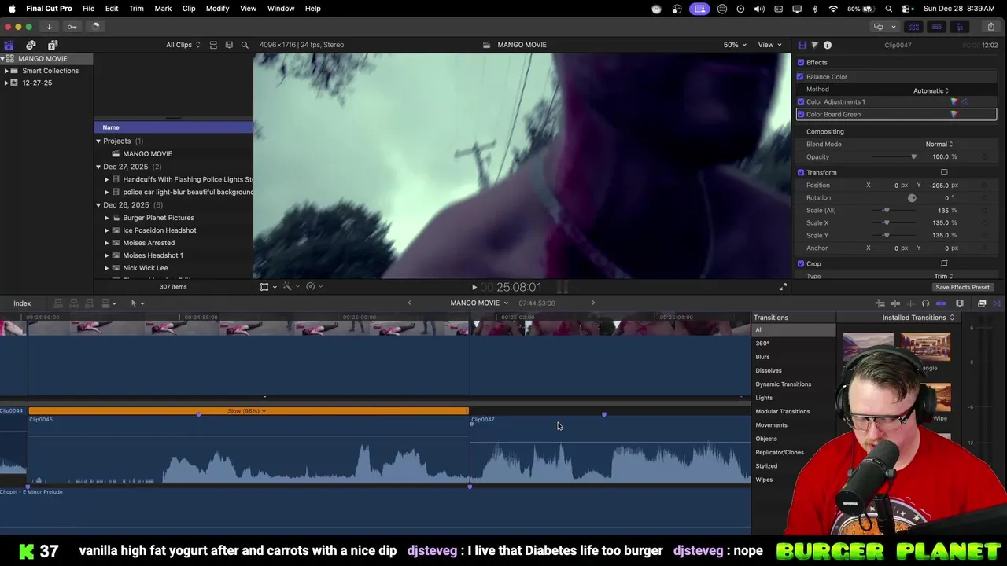
Task: Open the Window menu
Action: tap(281, 9)
